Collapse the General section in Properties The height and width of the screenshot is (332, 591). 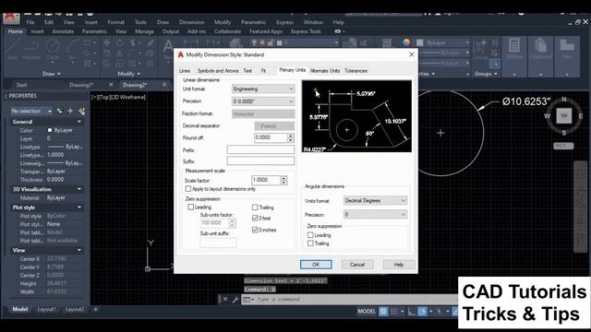79,122
